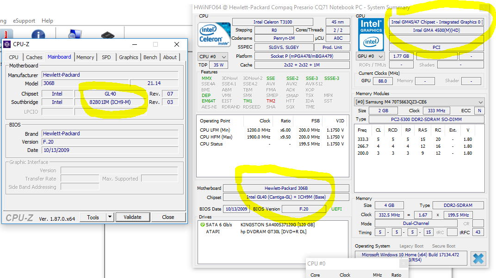Click the blue X button in HWiNFO summary

(x=479, y=259)
